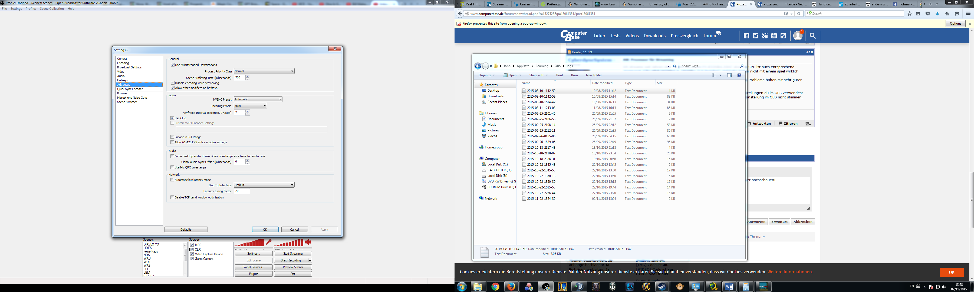Viewport: 974px width, 292px height.
Task: Open the site search magnifier icon
Action: (x=812, y=36)
